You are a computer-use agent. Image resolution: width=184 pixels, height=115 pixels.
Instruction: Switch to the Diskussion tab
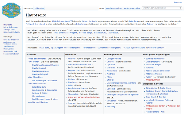pyautogui.click(x=39, y=8)
